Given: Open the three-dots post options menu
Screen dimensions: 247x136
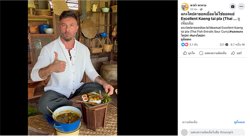Looking at the screenshot, I should point(241,6).
